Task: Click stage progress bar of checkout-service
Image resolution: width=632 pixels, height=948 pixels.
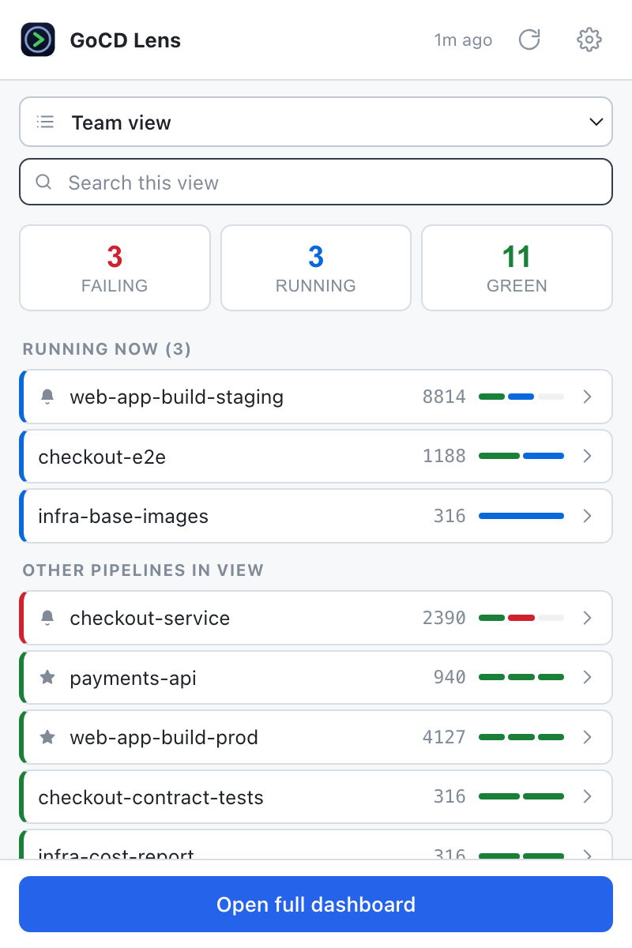Action: click(x=521, y=618)
